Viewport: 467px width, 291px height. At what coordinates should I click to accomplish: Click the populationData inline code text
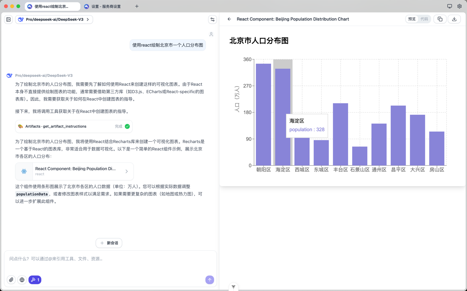(32, 194)
